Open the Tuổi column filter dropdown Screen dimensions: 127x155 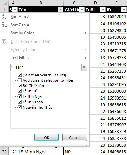(x=103, y=10)
